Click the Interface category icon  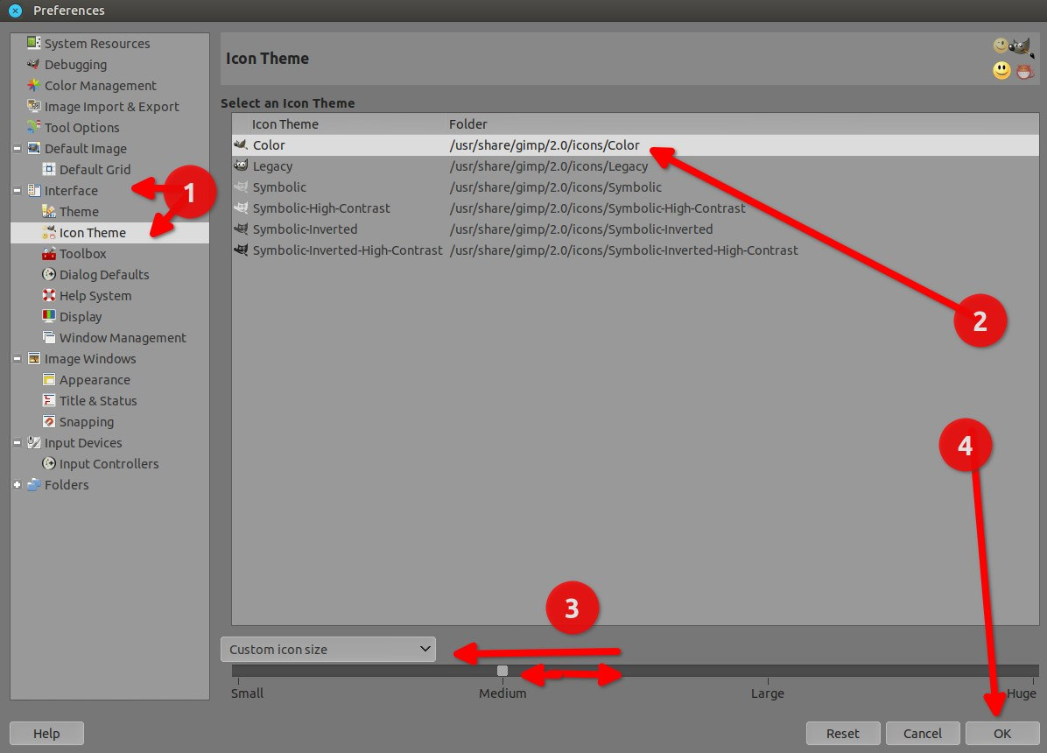click(x=33, y=190)
